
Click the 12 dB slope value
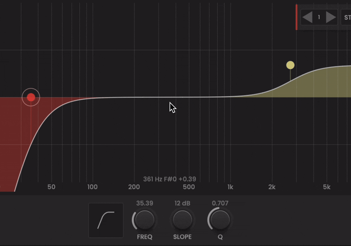pos(183,203)
